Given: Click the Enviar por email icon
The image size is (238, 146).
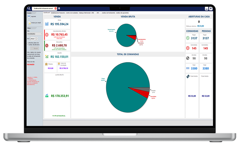Looking at the screenshot, I should click(29, 22).
